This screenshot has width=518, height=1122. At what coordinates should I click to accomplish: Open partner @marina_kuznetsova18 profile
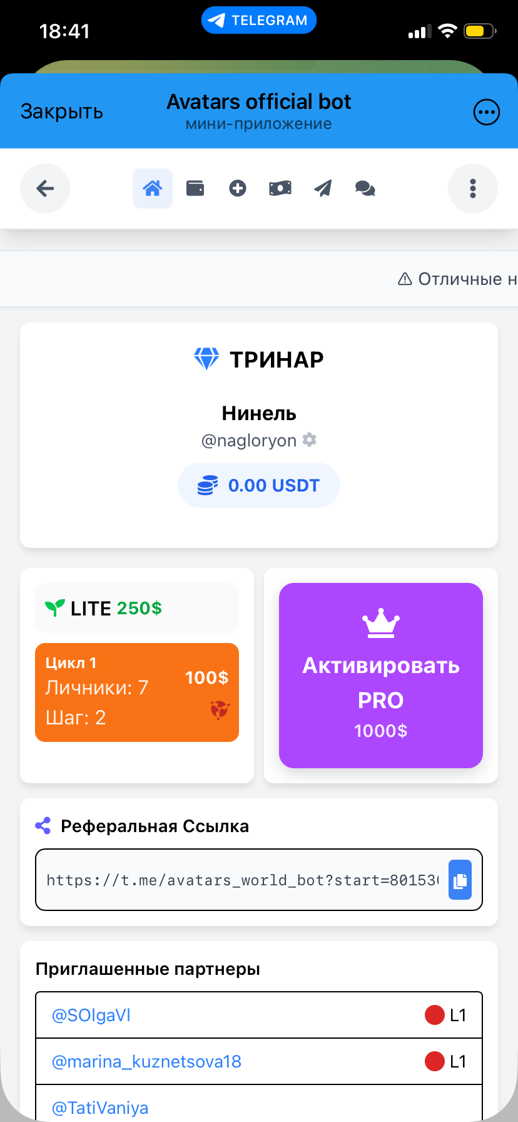(146, 1061)
